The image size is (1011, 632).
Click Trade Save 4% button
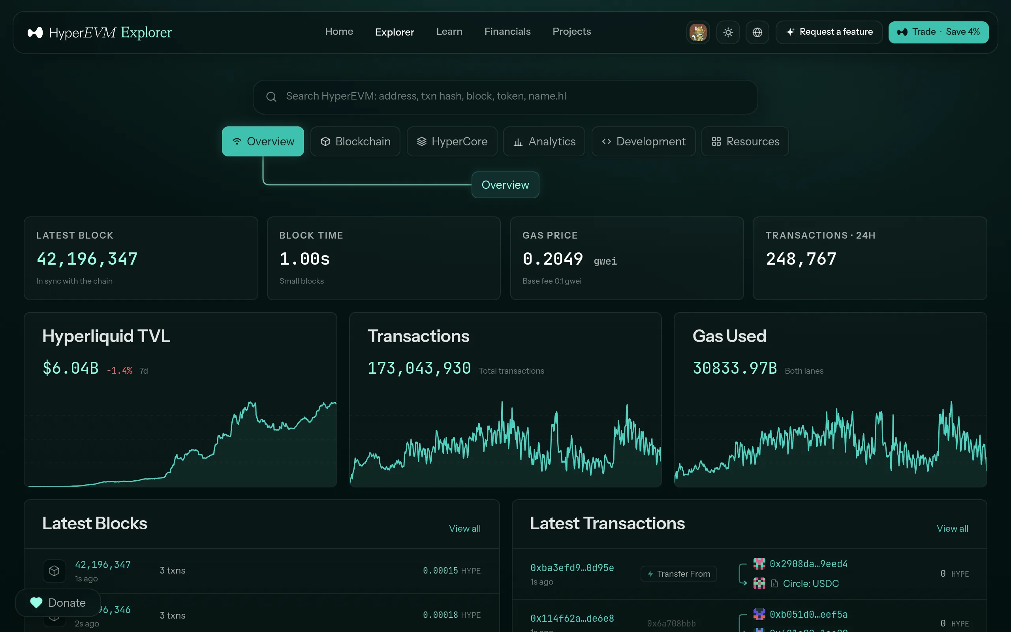pos(938,32)
